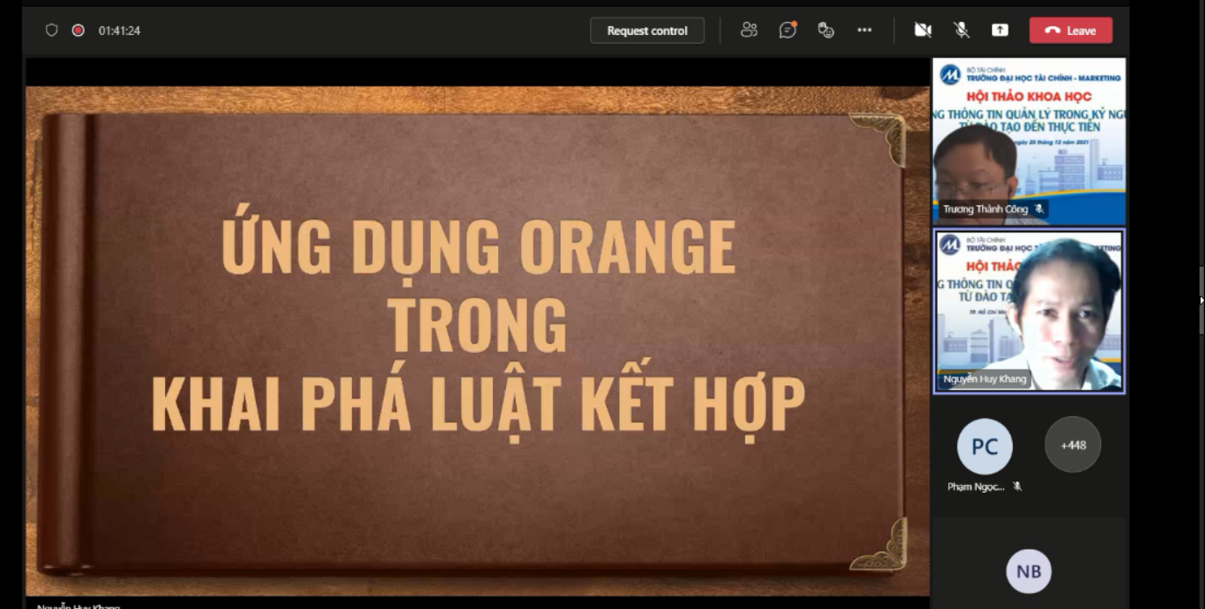Image resolution: width=1205 pixels, height=609 pixels.
Task: Click the red recording indicator
Action: (x=78, y=31)
